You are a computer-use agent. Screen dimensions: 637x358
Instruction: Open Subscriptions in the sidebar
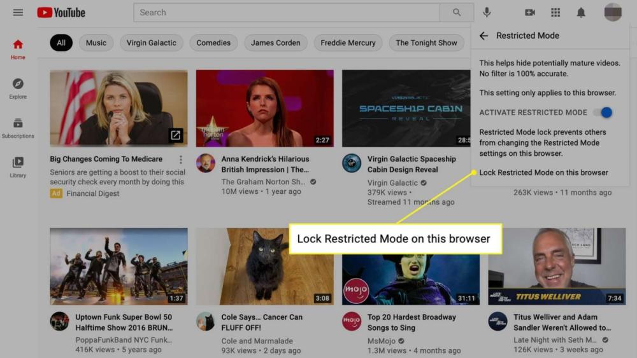tap(18, 128)
